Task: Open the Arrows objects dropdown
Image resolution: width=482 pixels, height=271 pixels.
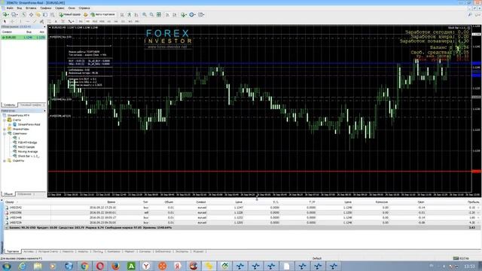Action: [x=71, y=21]
